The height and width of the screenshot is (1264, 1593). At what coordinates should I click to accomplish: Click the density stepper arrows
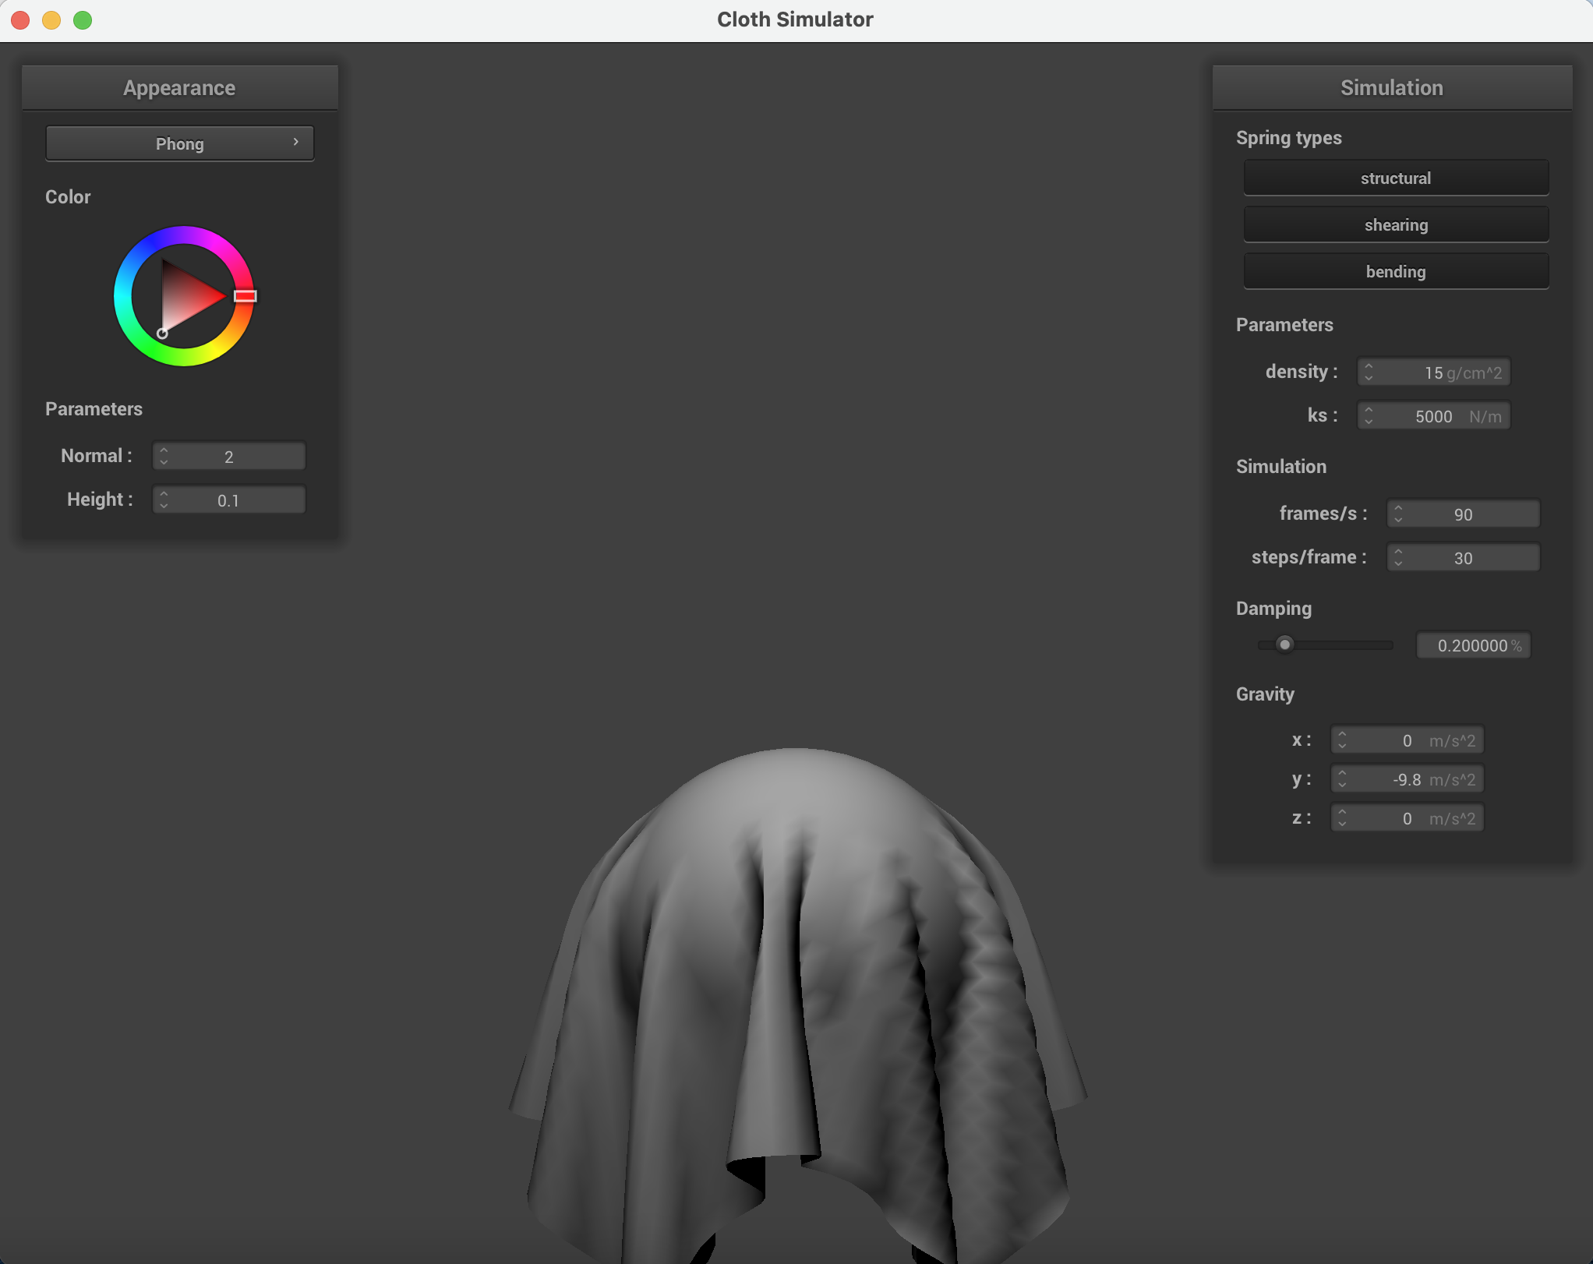pyautogui.click(x=1369, y=372)
